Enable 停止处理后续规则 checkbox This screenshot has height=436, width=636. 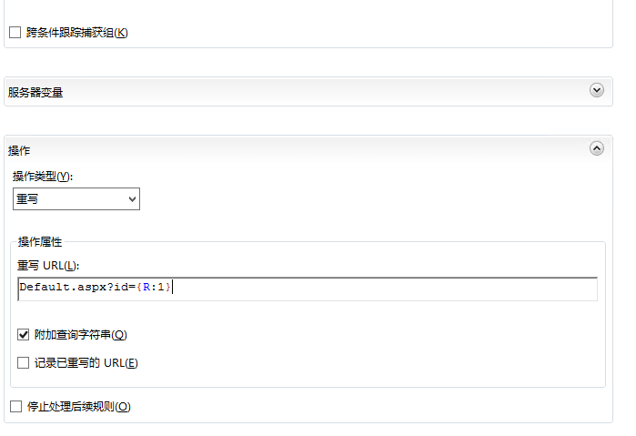point(15,406)
